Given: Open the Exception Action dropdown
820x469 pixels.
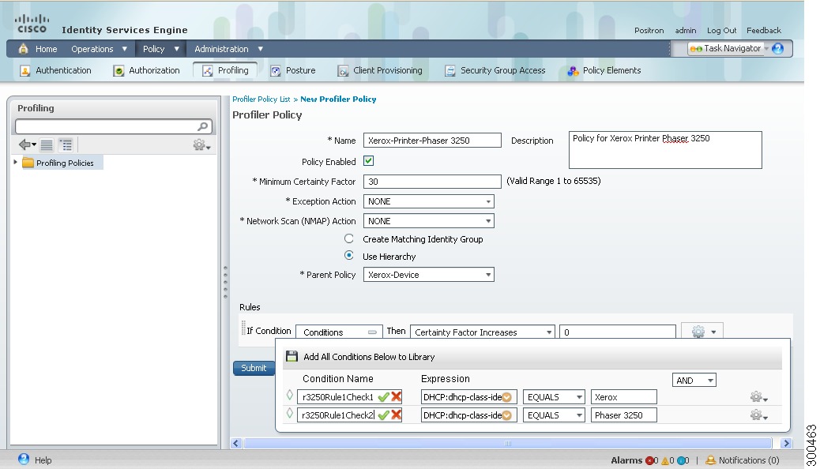Looking at the screenshot, I should (429, 201).
